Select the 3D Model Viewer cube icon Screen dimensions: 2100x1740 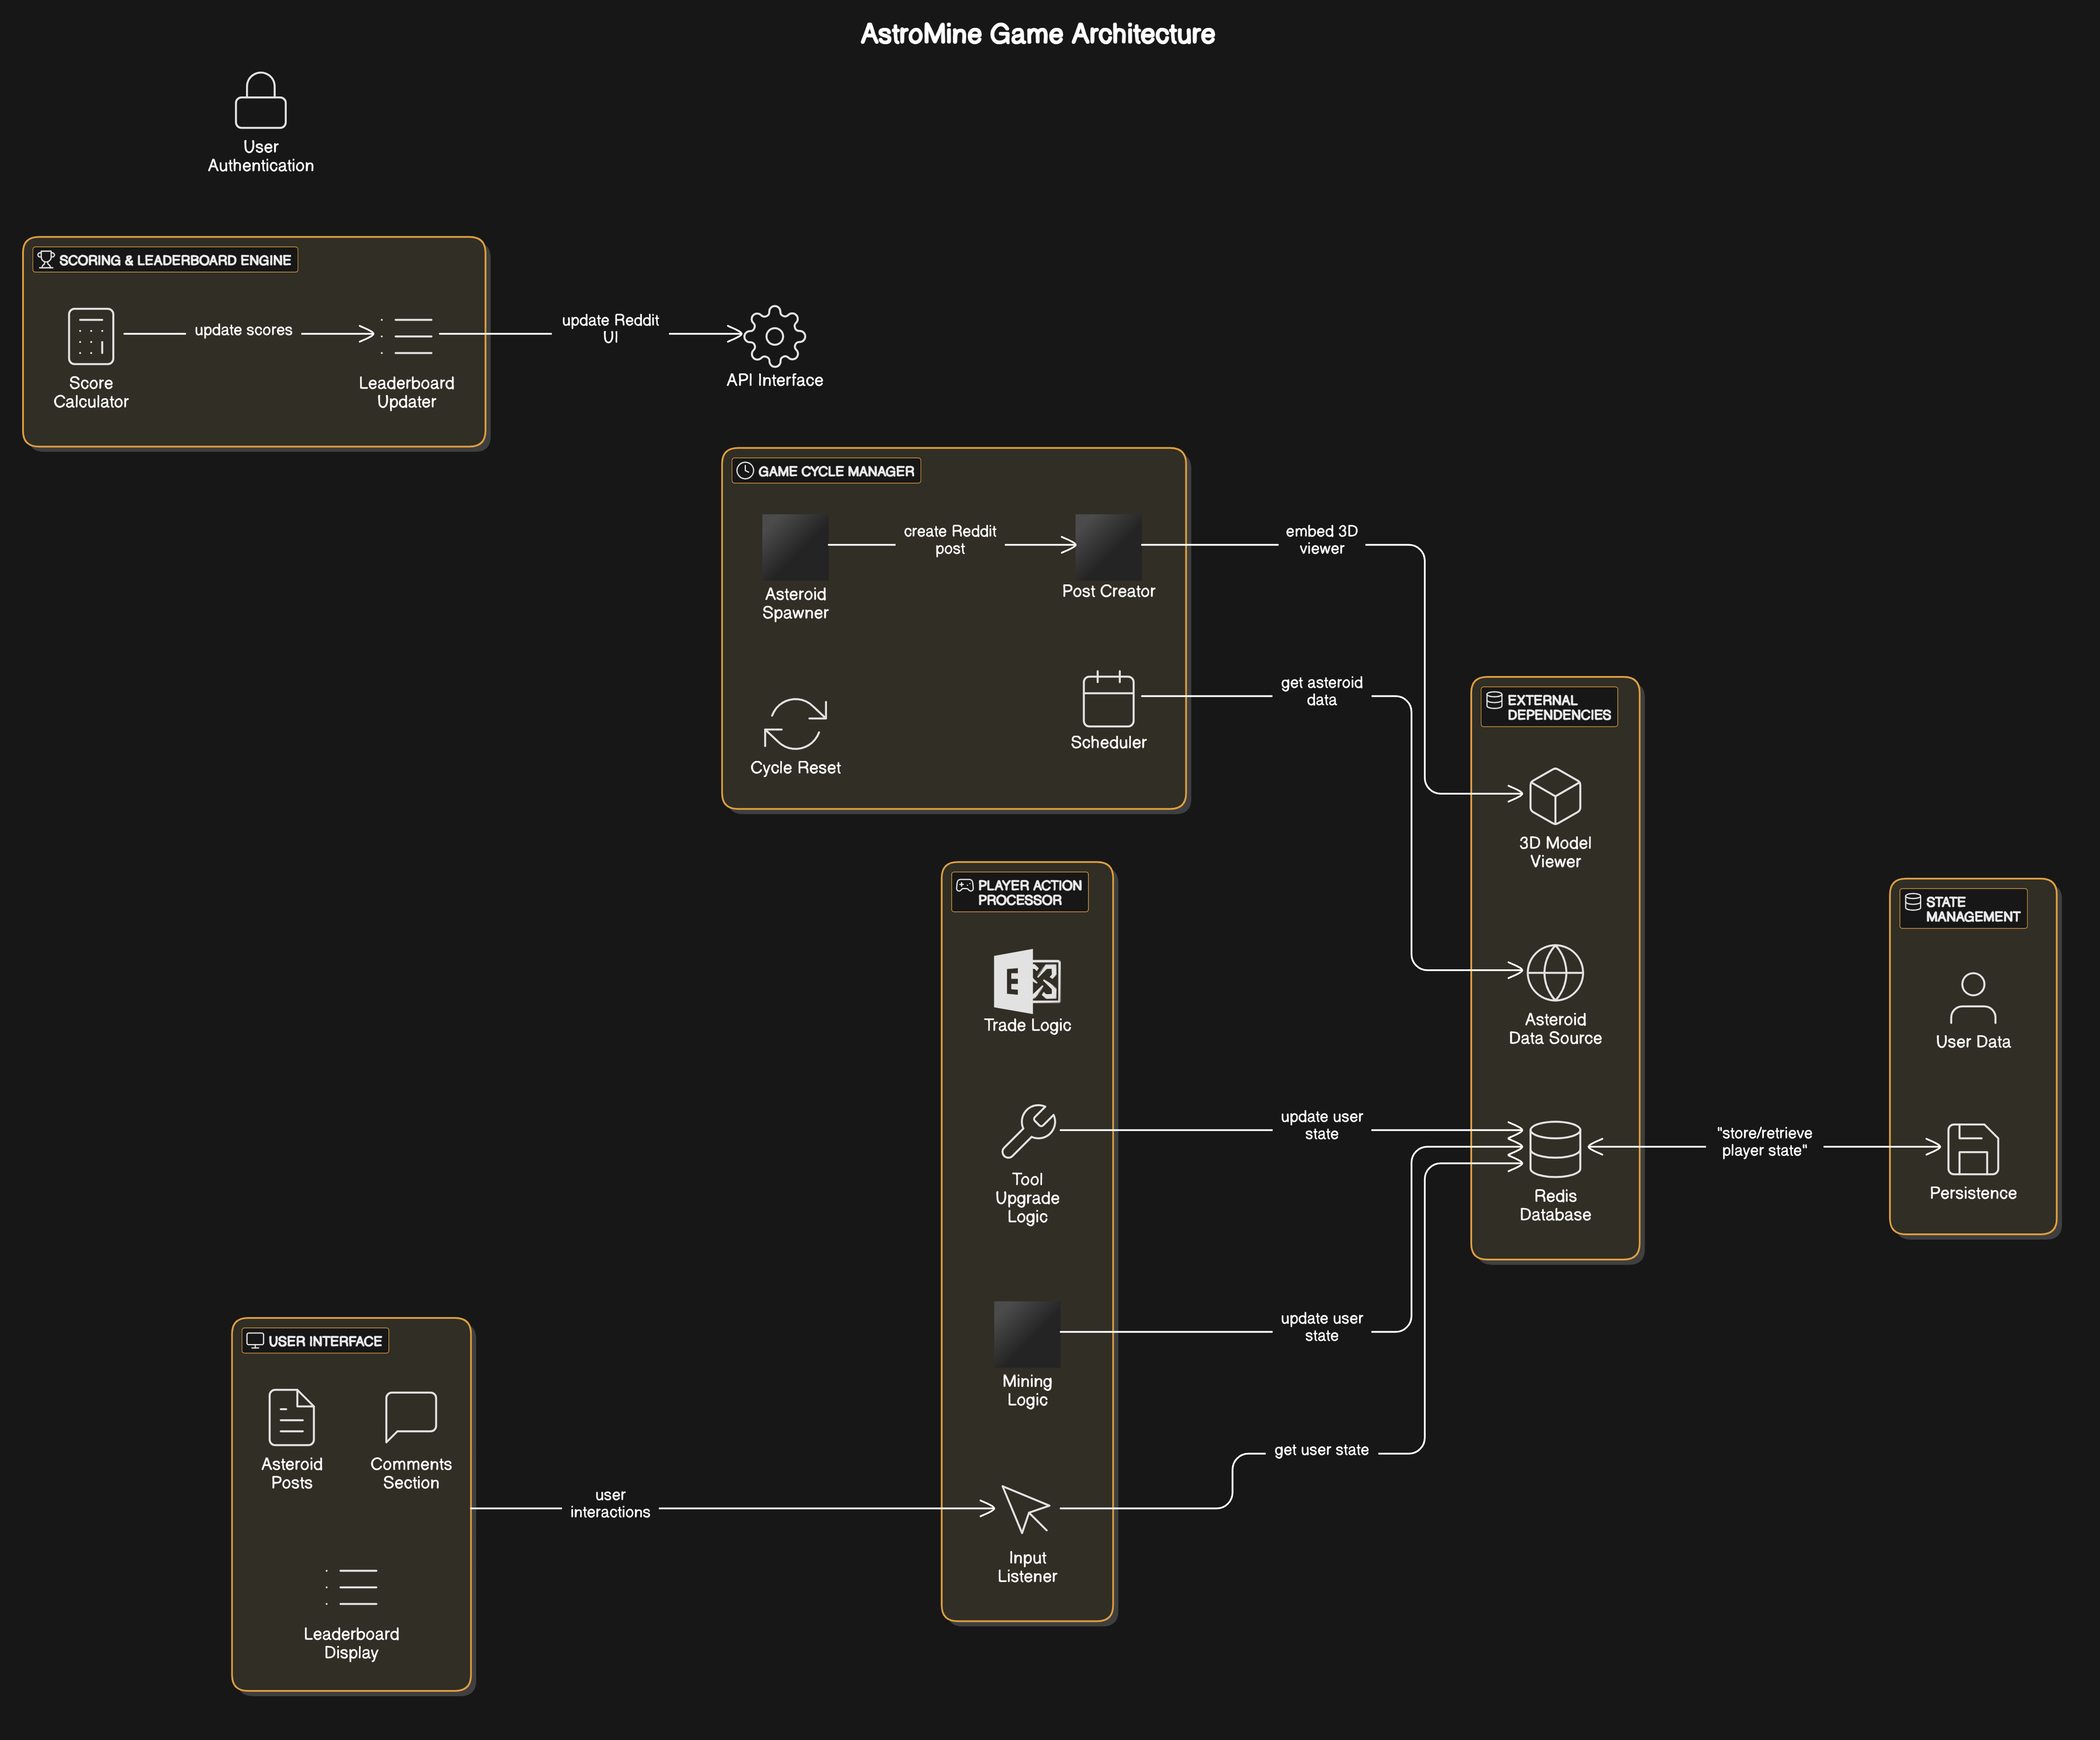pyautogui.click(x=1555, y=796)
